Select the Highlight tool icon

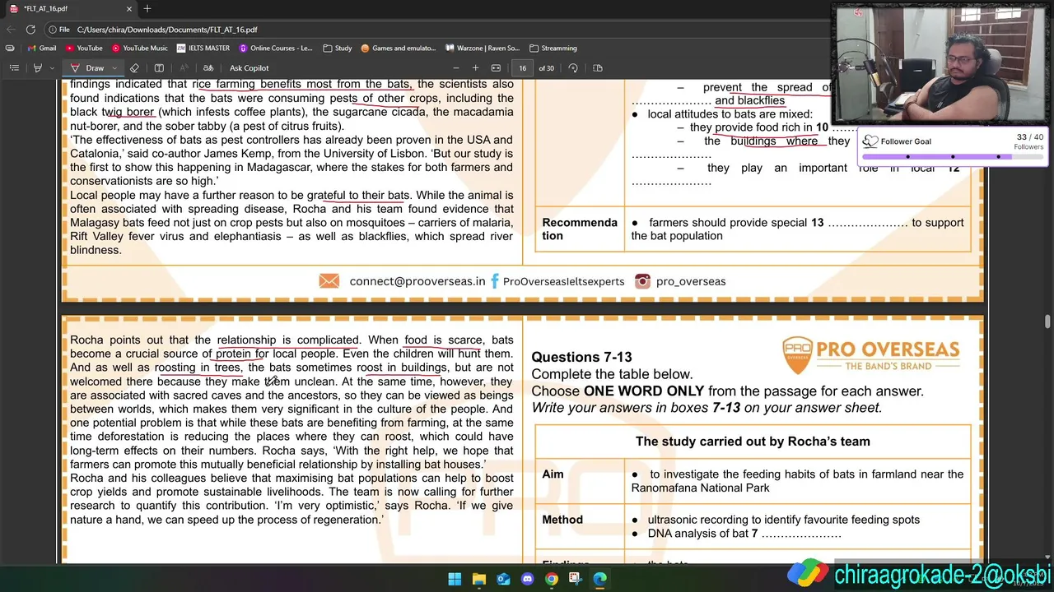point(37,68)
